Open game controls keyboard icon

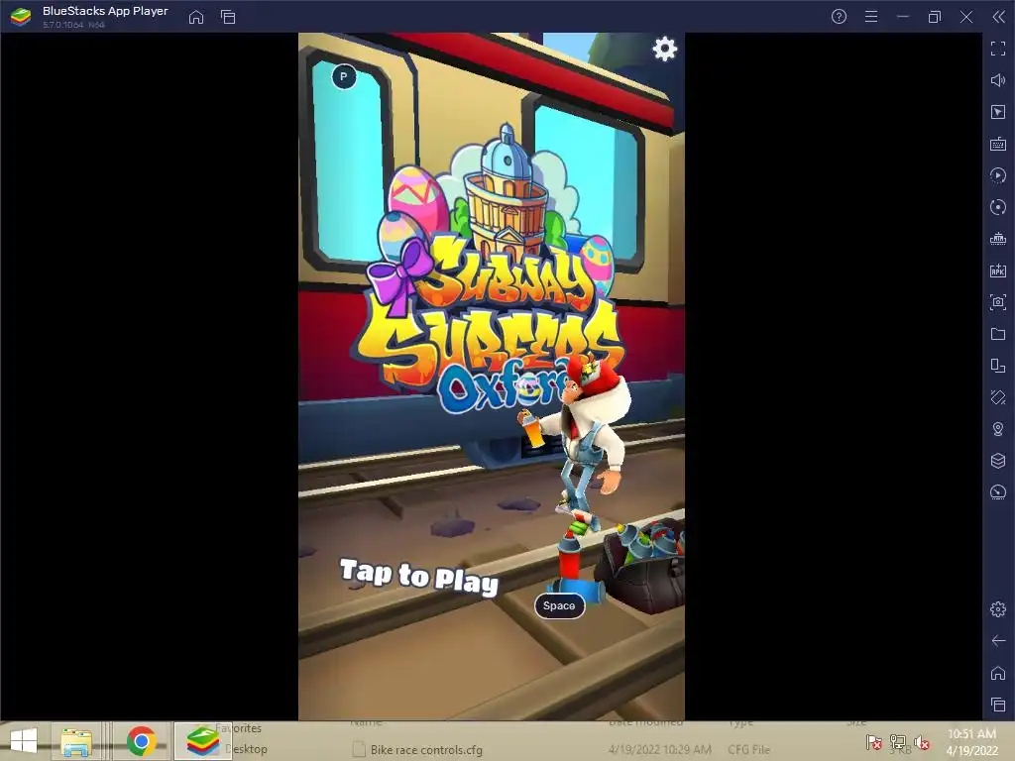998,144
